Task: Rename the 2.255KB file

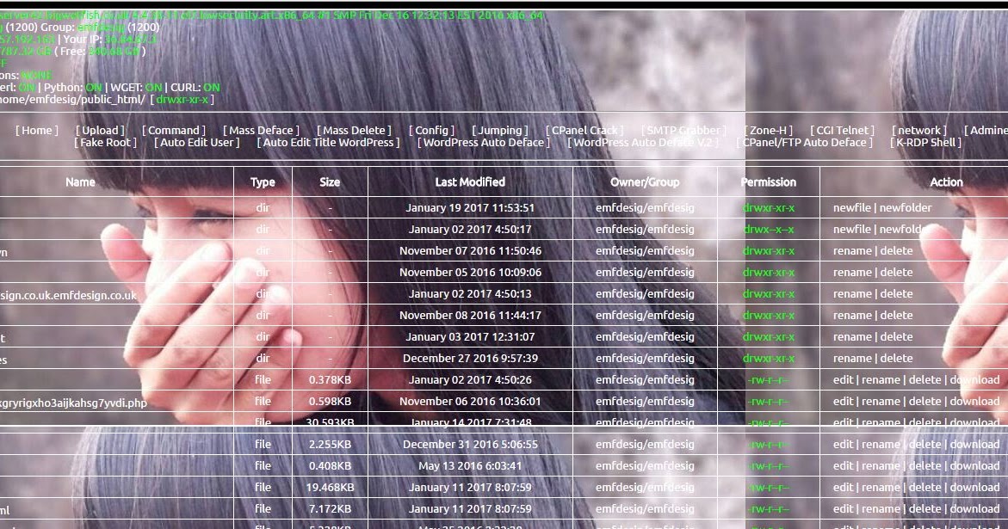Action: (881, 444)
